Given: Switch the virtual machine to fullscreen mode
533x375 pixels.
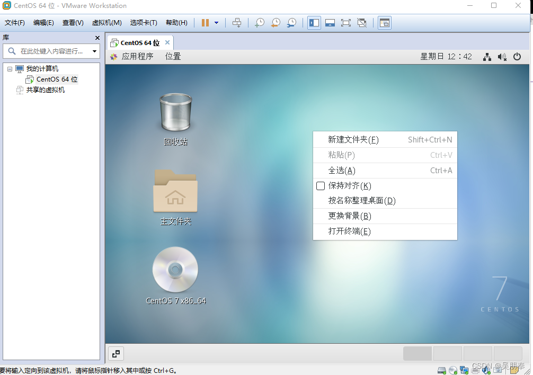Looking at the screenshot, I should [345, 22].
